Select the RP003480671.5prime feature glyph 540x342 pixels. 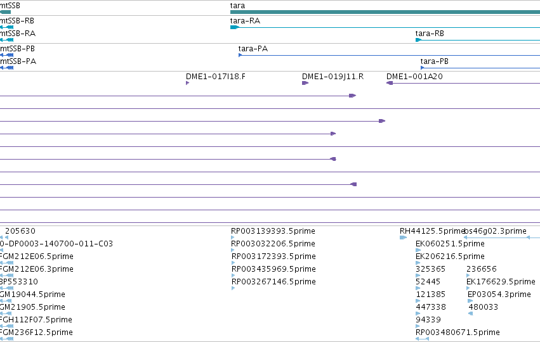pyautogui.click(x=422, y=339)
